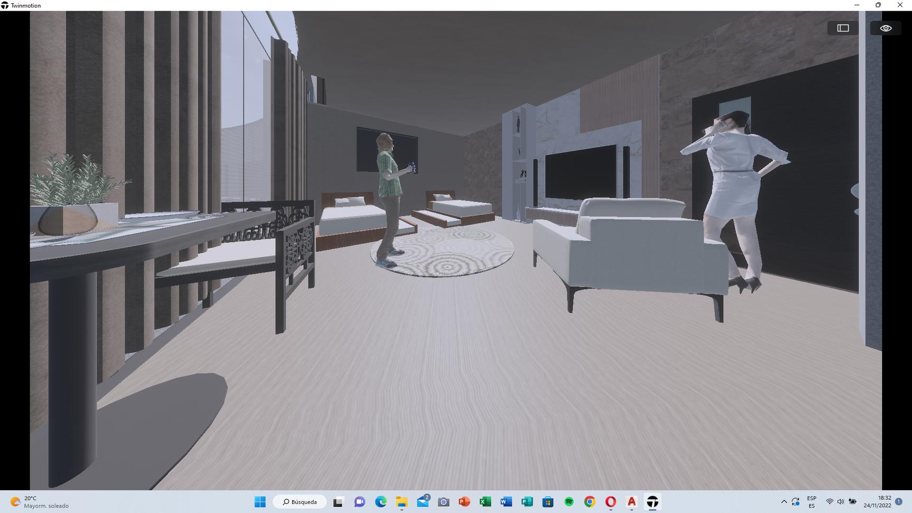This screenshot has width=912, height=513.
Task: Switch to AutoCAD on the taskbar
Action: 632,502
